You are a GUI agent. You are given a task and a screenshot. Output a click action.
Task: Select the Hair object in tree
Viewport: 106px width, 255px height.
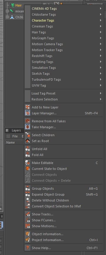point(19,5)
